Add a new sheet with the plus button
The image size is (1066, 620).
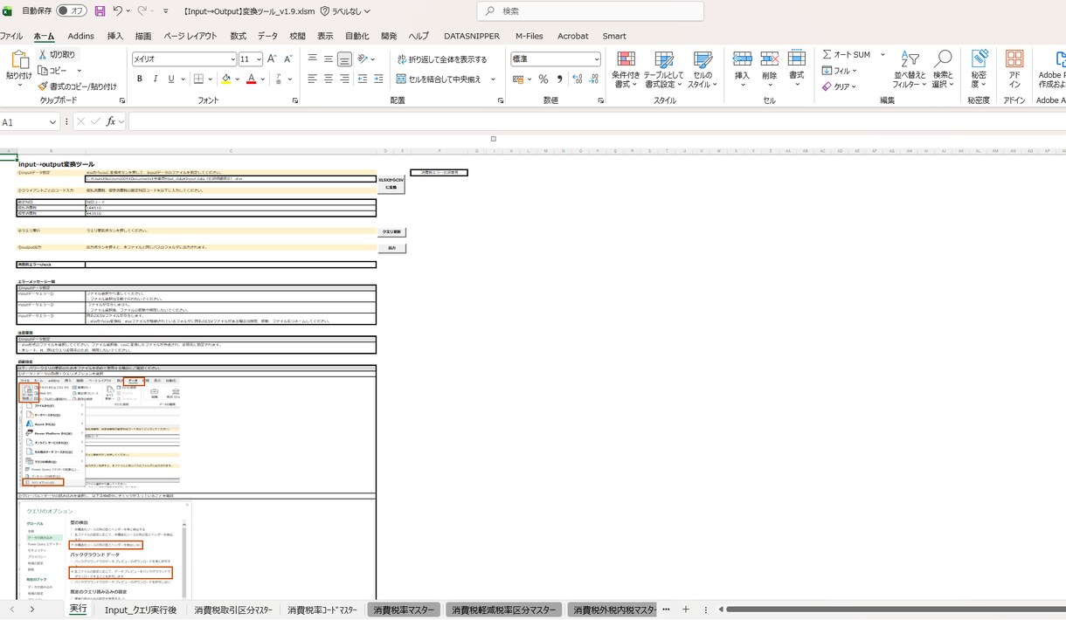pos(686,609)
